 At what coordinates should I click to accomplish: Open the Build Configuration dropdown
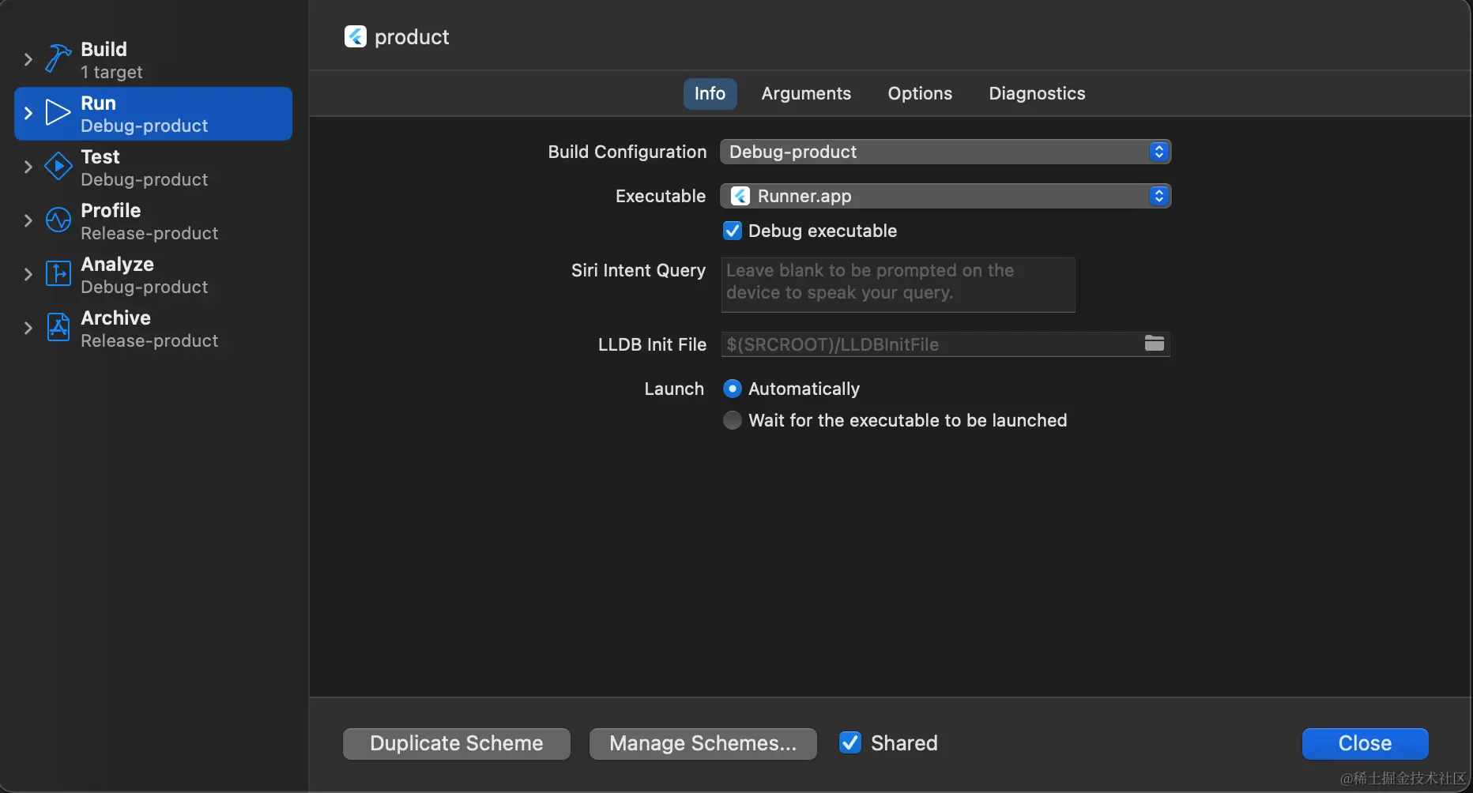[x=945, y=152]
